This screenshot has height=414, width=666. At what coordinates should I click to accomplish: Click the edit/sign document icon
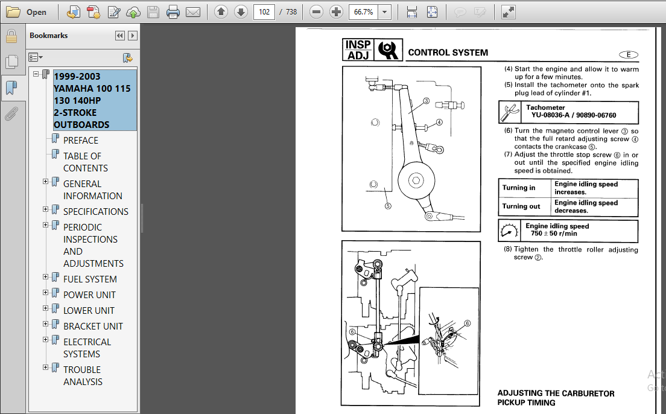click(113, 12)
